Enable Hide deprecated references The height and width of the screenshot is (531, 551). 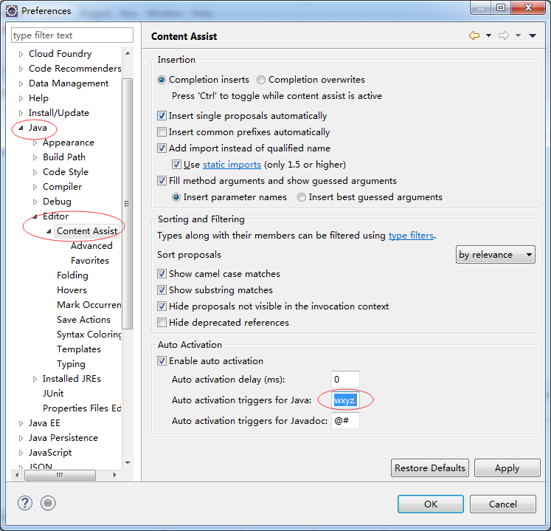pyautogui.click(x=162, y=322)
